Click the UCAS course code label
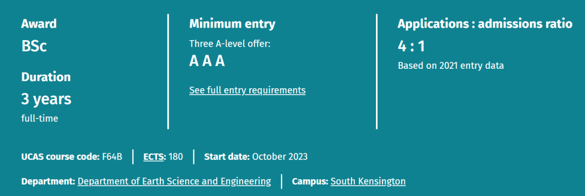This screenshot has height=196, width=585. coord(61,156)
